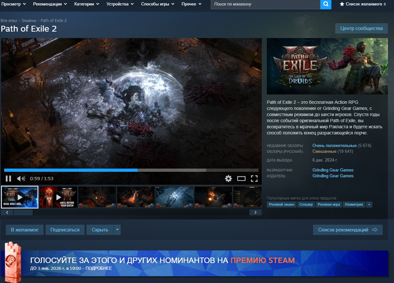The width and height of the screenshot is (394, 283).
Task: Play the Bear, Wolf trailer thumbnail
Action: pos(20,197)
